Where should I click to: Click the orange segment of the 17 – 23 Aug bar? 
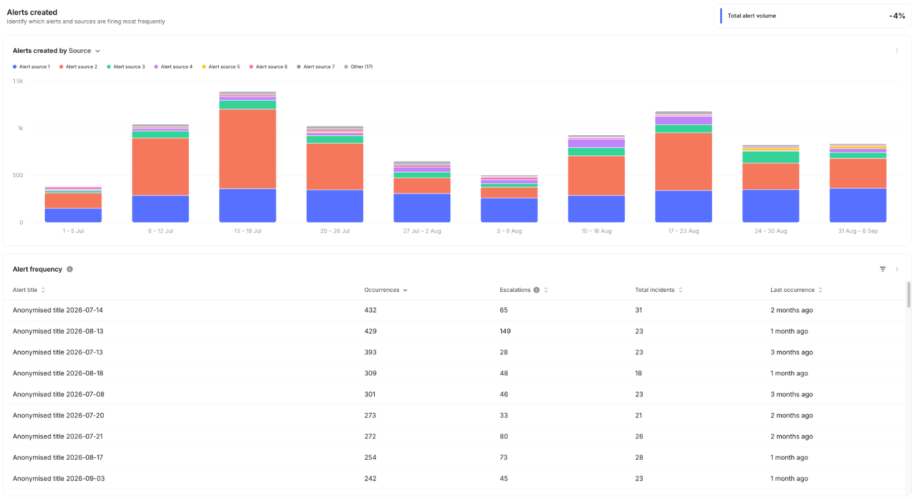coord(683,162)
